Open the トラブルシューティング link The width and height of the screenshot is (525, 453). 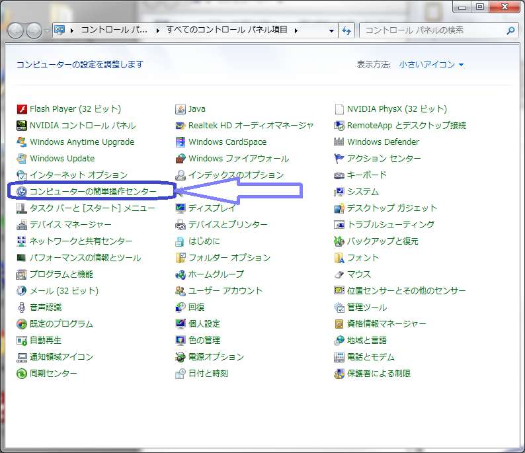click(x=391, y=225)
